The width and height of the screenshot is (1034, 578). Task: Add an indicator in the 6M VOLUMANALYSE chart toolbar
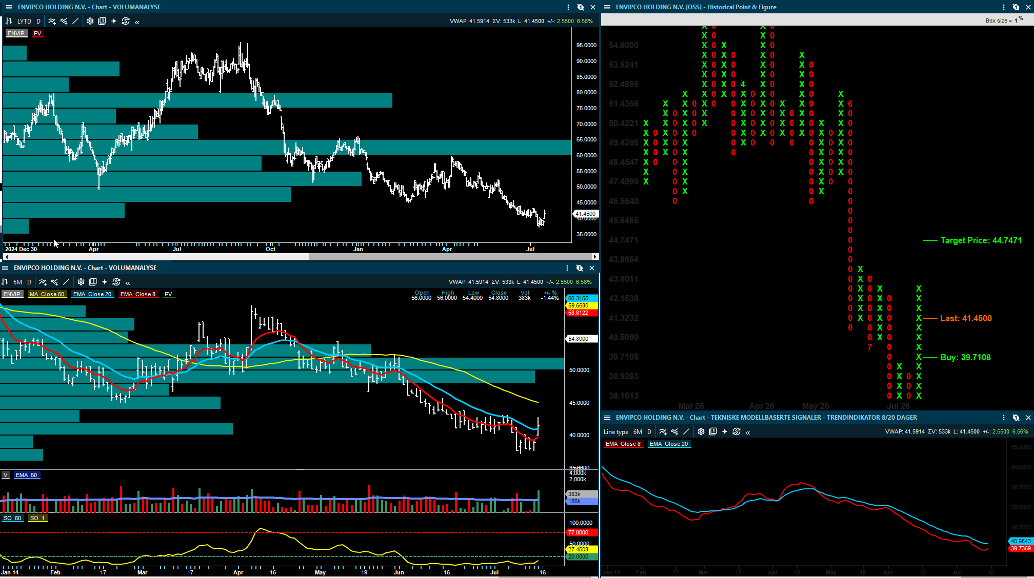(x=43, y=282)
